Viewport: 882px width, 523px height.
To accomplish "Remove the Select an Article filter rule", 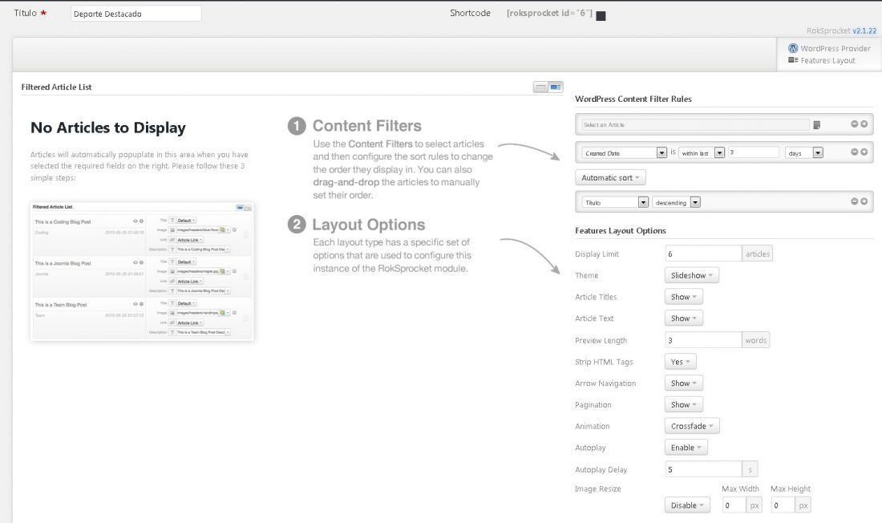I will click(854, 124).
